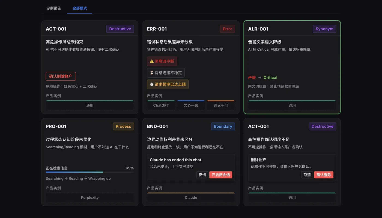Click the 正在检索信息 label
382x218 pixels.
point(57,168)
